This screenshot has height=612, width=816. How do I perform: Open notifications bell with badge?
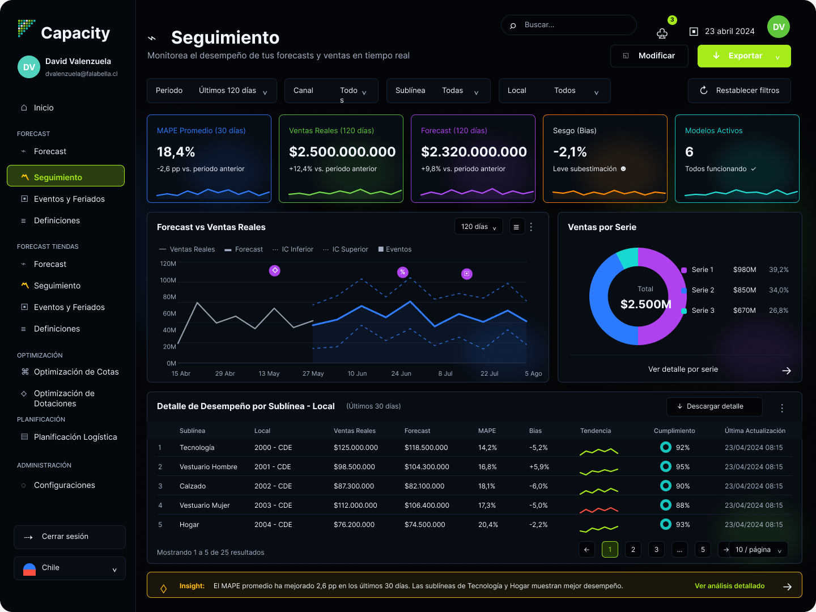[662, 33]
